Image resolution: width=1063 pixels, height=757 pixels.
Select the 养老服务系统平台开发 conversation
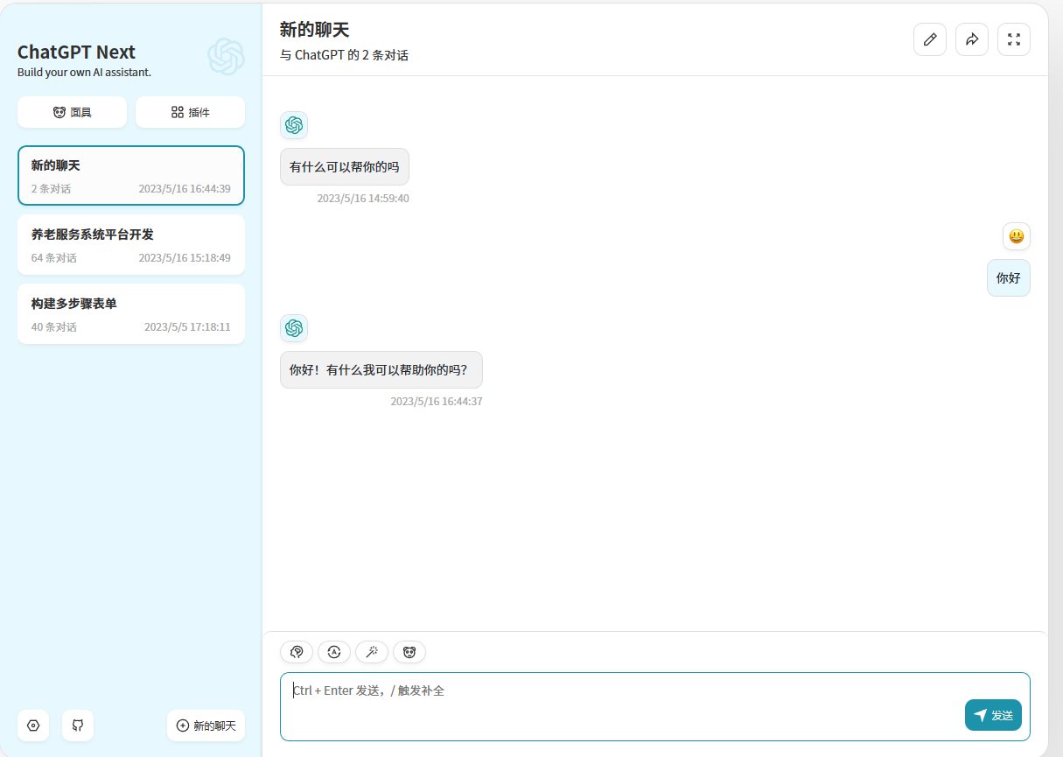(131, 245)
